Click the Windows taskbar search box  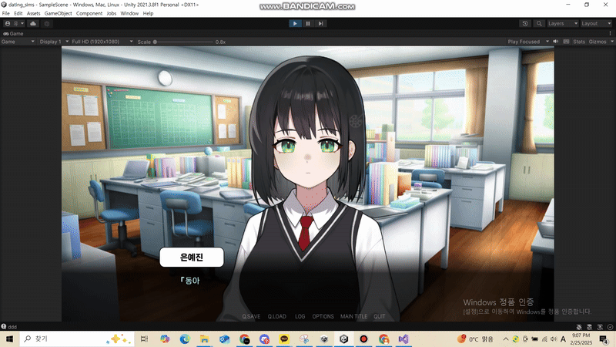(76, 339)
